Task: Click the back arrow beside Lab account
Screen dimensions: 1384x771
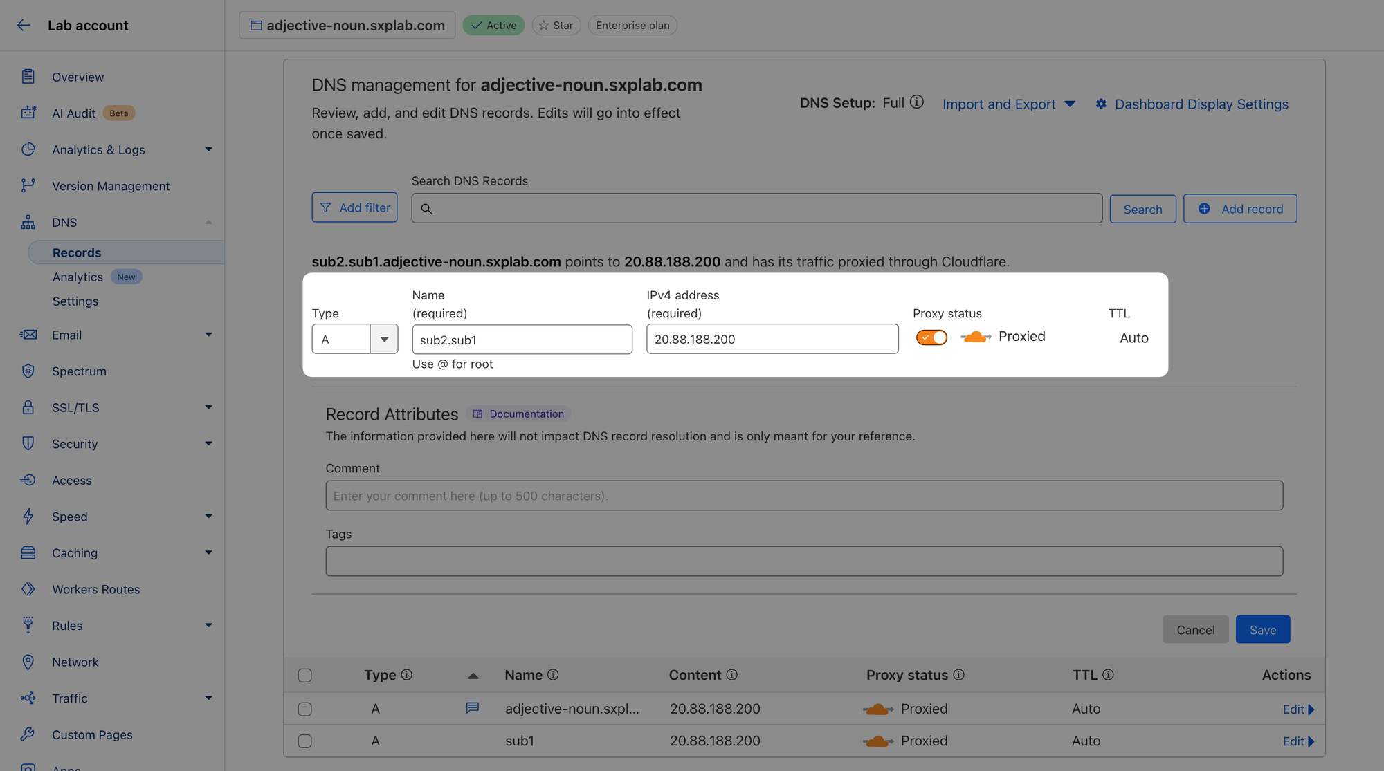Action: (x=24, y=26)
